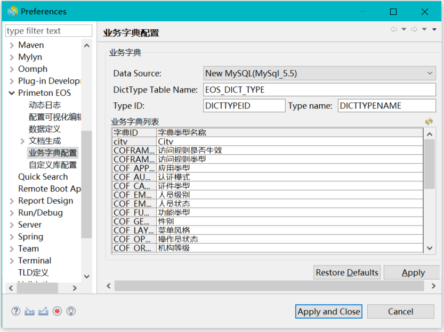This screenshot has width=444, height=332.
Task: Click the Apply and Close button
Action: pos(328,312)
